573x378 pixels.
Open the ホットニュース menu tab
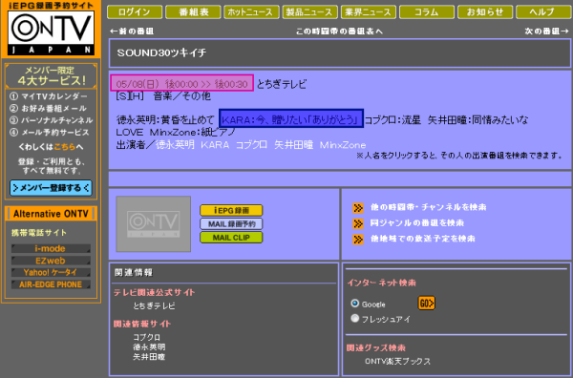click(x=251, y=12)
